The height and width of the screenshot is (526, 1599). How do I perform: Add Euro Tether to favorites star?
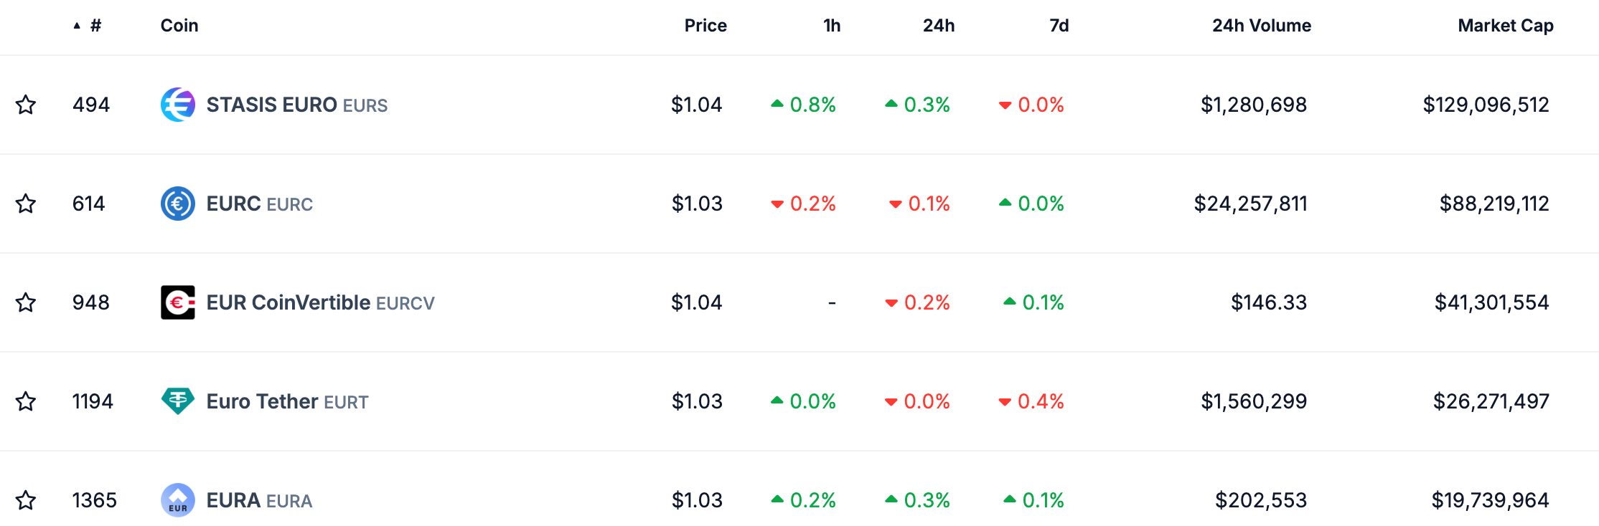tap(26, 401)
